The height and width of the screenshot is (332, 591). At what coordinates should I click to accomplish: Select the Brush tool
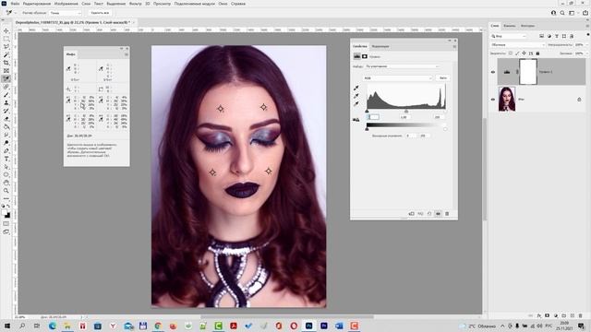[x=6, y=94]
